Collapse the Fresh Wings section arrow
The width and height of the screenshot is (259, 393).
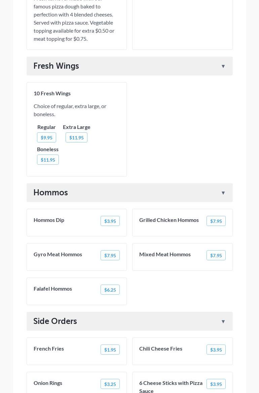[223, 66]
